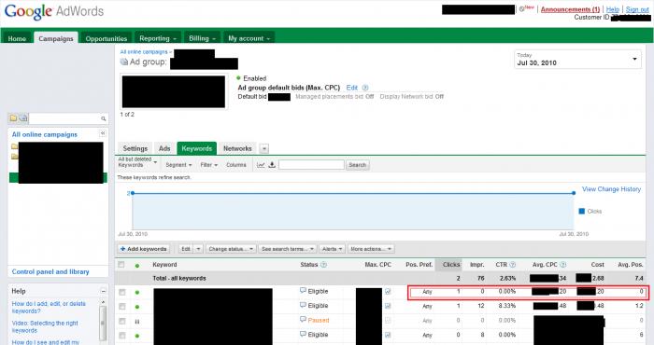The height and width of the screenshot is (345, 654).
Task: Check the paused keyword row checkbox
Action: (121, 321)
